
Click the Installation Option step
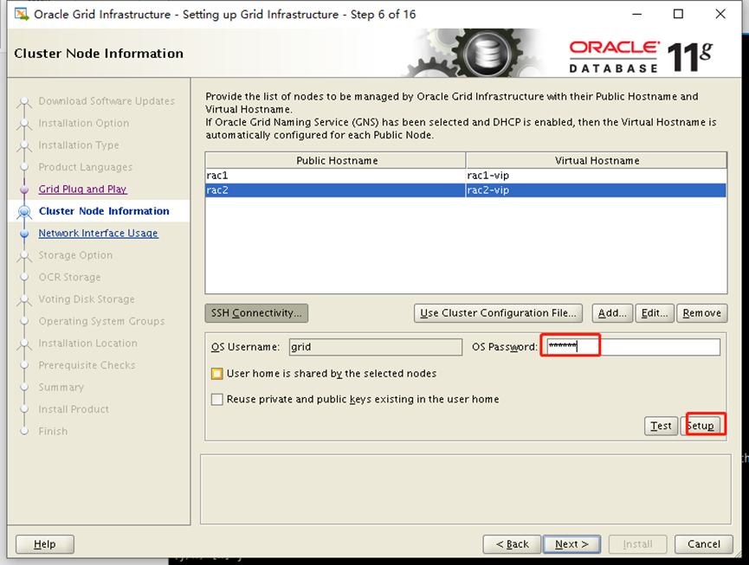[x=84, y=123]
